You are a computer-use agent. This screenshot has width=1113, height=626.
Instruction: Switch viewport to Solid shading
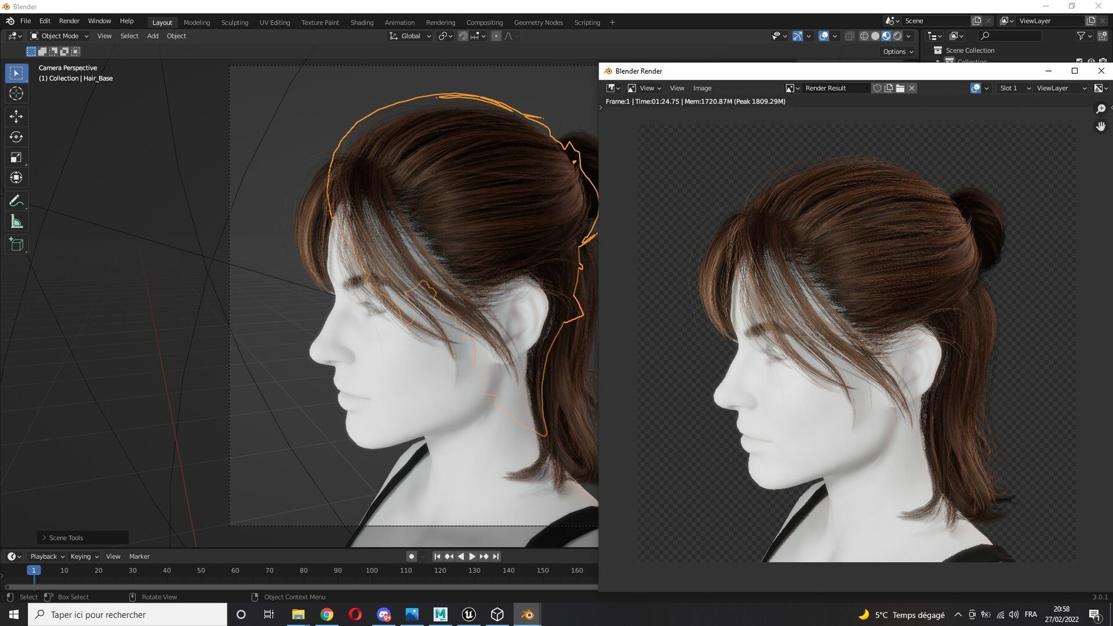tap(875, 36)
